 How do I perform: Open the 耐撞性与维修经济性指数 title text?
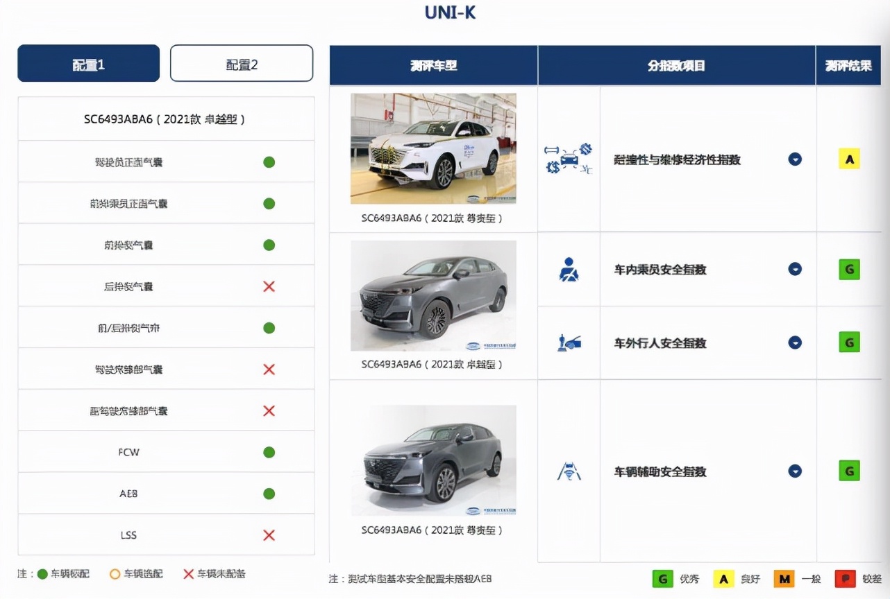678,159
